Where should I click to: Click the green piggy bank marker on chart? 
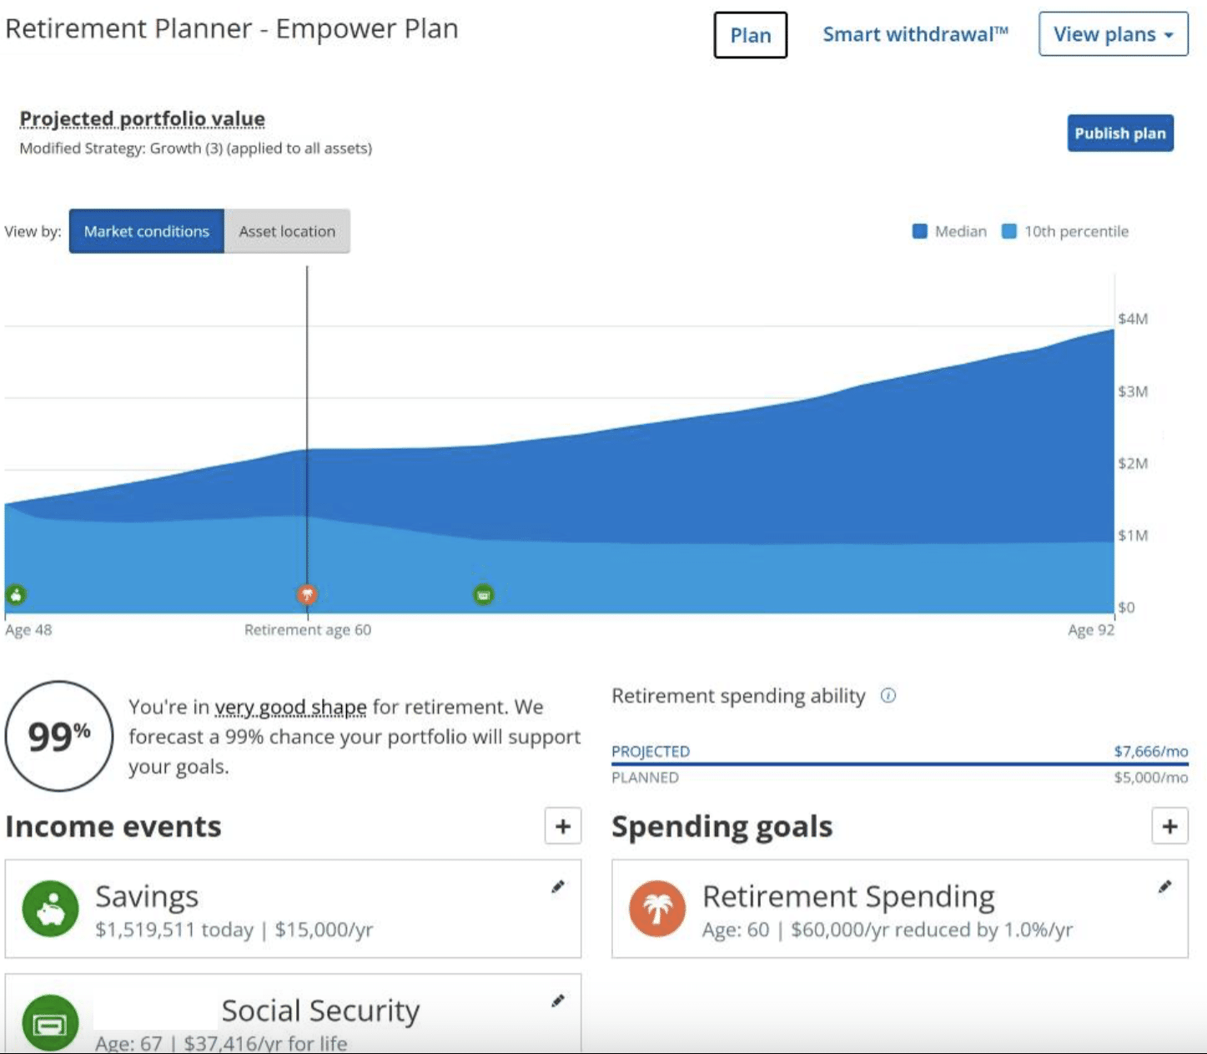pyautogui.click(x=16, y=594)
